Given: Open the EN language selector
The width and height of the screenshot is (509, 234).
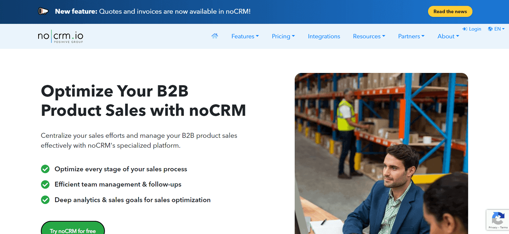Looking at the screenshot, I should pos(498,29).
